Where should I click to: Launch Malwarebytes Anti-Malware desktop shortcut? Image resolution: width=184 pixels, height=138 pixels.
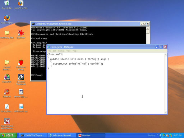point(7,124)
